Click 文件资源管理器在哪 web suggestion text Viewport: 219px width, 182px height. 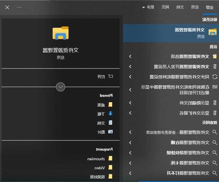[190, 142]
